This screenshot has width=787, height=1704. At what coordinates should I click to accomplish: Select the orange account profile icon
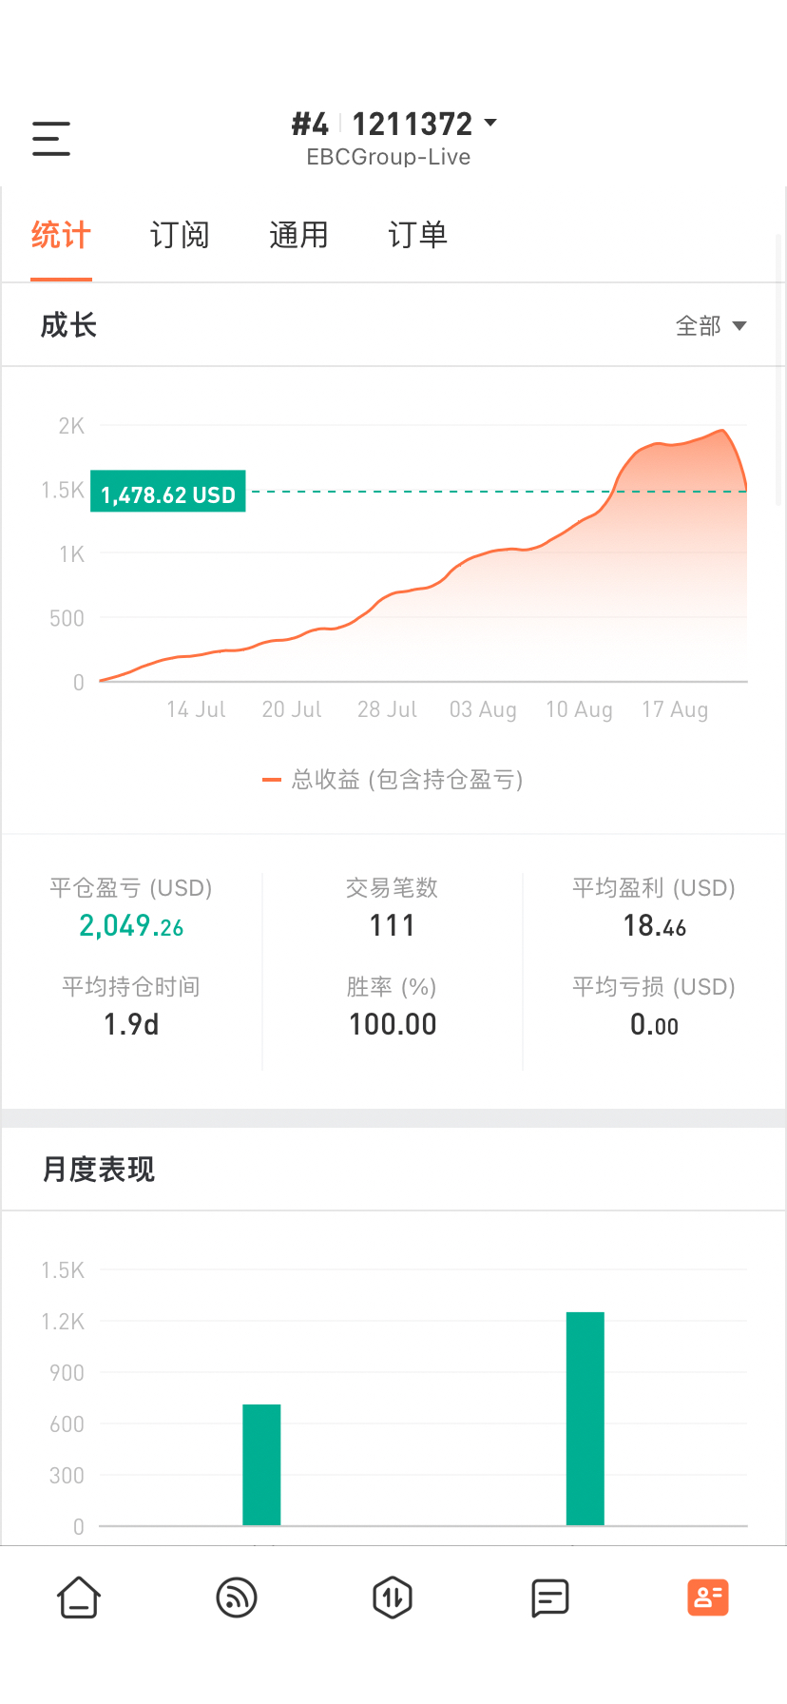pos(708,1597)
